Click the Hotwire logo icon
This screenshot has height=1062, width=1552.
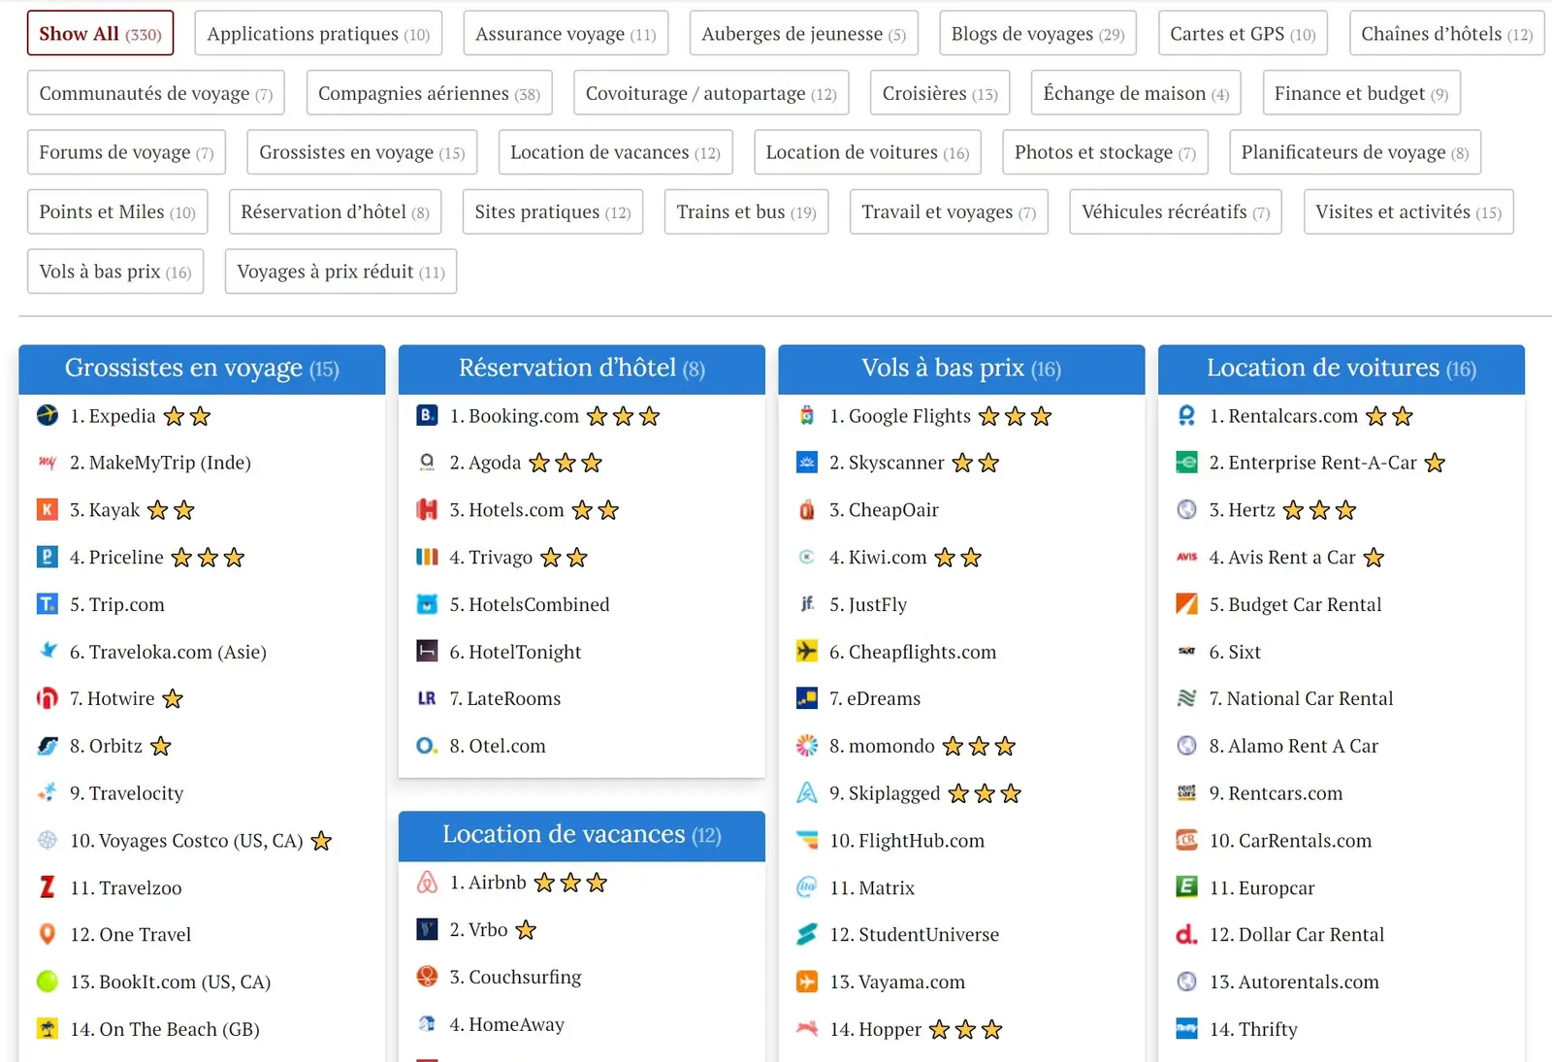click(48, 698)
